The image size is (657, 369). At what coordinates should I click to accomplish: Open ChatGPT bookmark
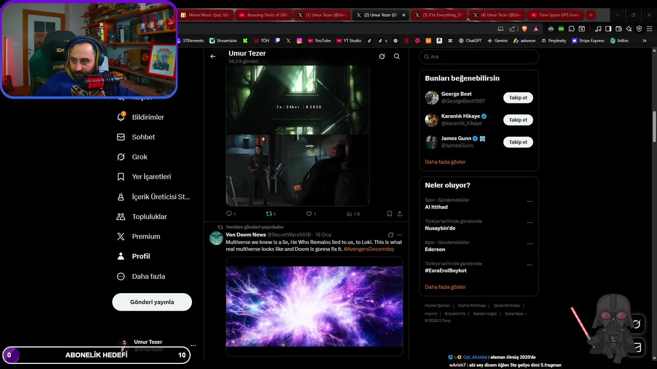pyautogui.click(x=470, y=40)
